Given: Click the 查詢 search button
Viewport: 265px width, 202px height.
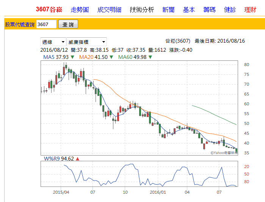Looking at the screenshot, I should pos(68,24).
